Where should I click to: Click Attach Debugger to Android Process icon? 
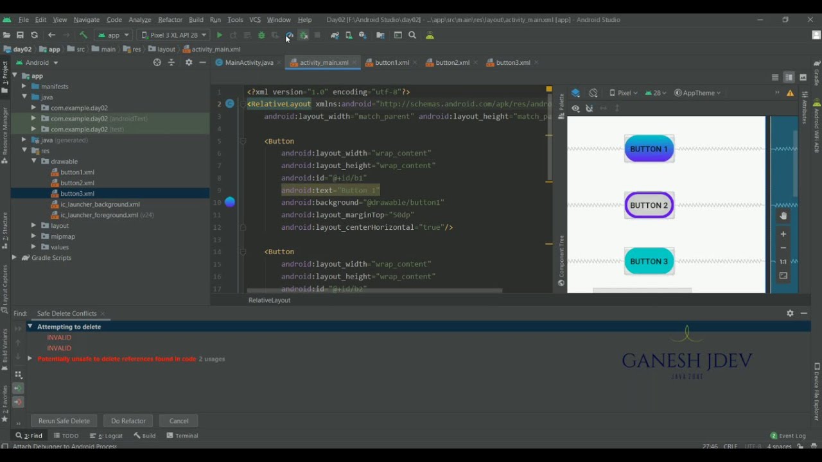(304, 35)
